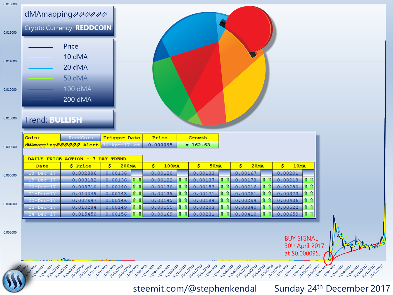Select the 20-Dec-17 date cell
Screen dimensions: 393x295
coord(42,187)
